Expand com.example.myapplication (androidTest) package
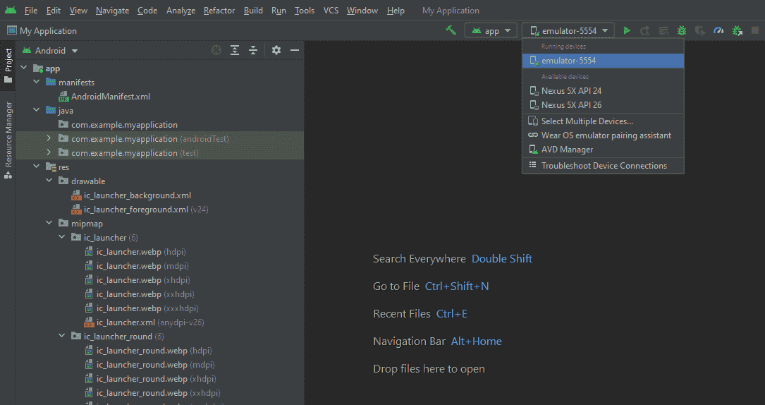 49,138
